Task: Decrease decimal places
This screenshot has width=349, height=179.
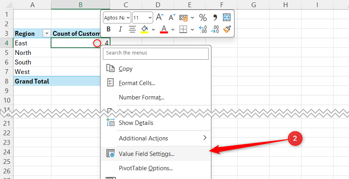Action: tap(215, 29)
